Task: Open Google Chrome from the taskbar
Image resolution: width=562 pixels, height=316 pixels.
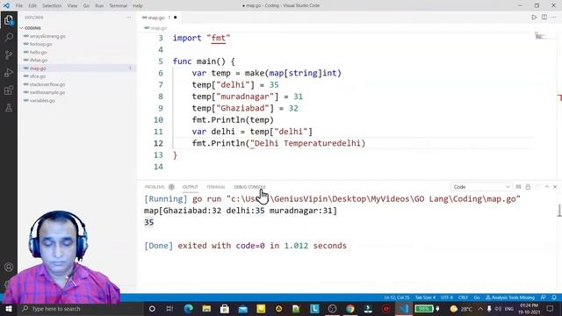Action: tap(349, 308)
